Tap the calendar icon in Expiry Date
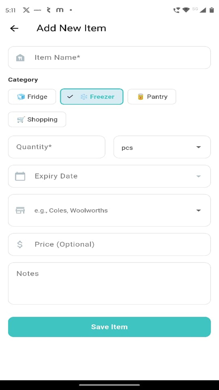219x390 pixels. [20, 176]
